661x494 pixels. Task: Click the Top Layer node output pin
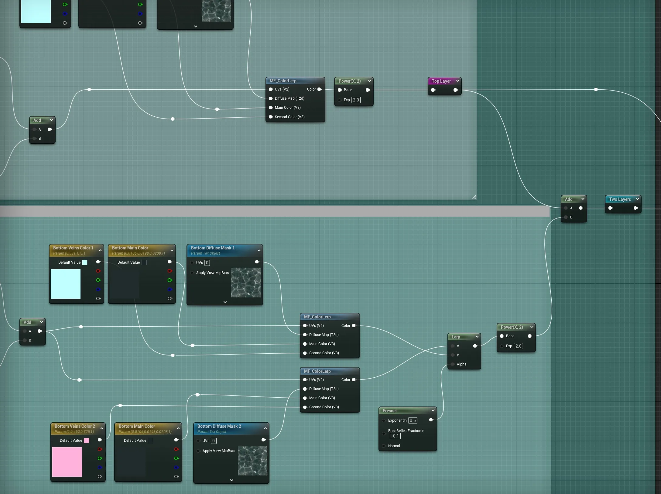point(456,90)
